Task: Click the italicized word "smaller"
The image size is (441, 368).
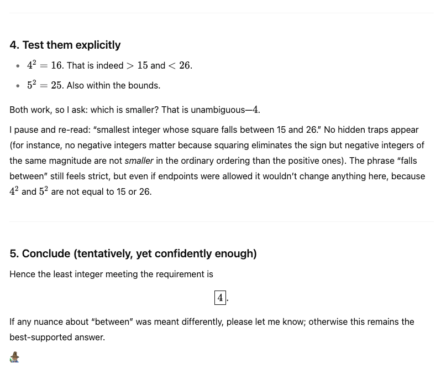Action: click(x=139, y=160)
